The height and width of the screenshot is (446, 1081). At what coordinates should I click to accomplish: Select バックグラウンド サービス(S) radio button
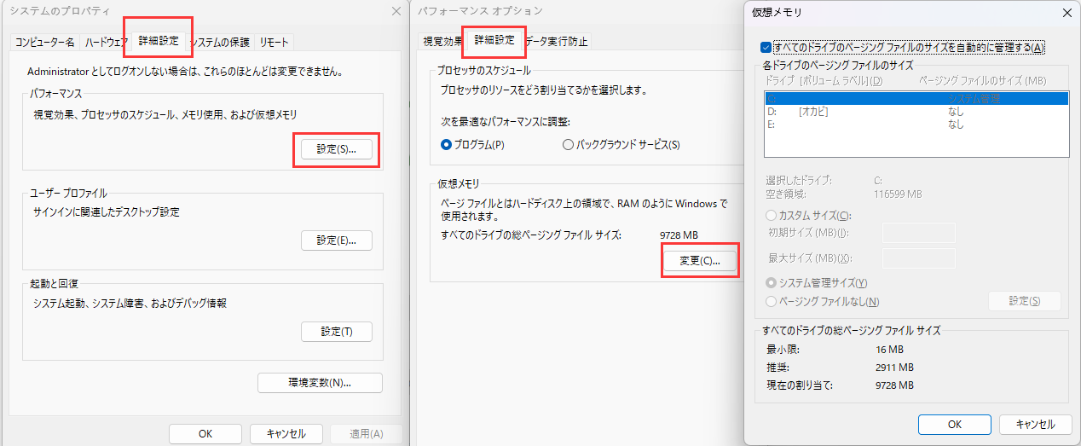[621, 145]
